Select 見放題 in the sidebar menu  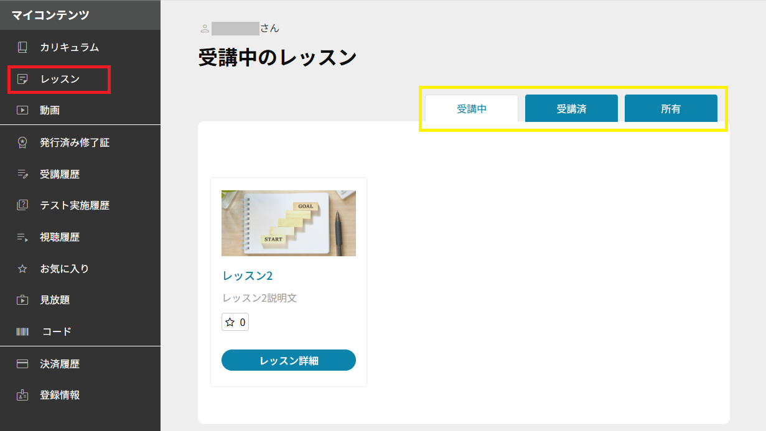55,300
